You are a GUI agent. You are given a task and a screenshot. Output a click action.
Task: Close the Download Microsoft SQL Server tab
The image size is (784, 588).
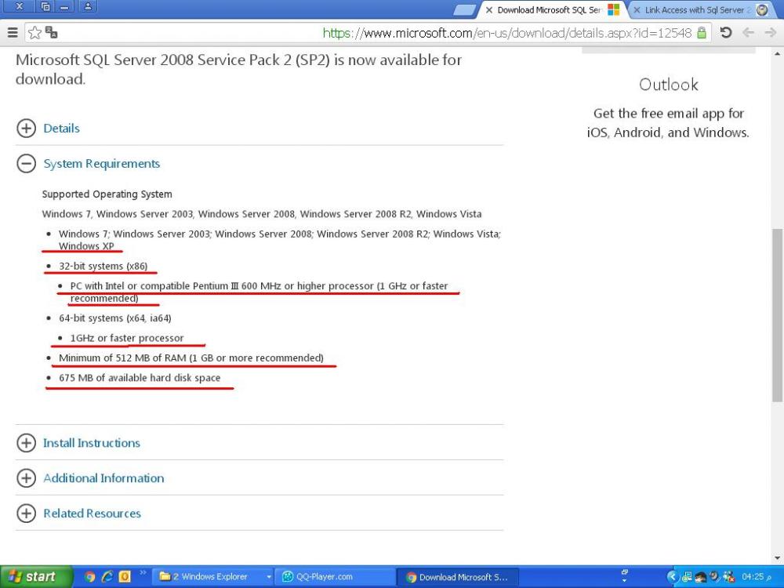pyautogui.click(x=489, y=10)
